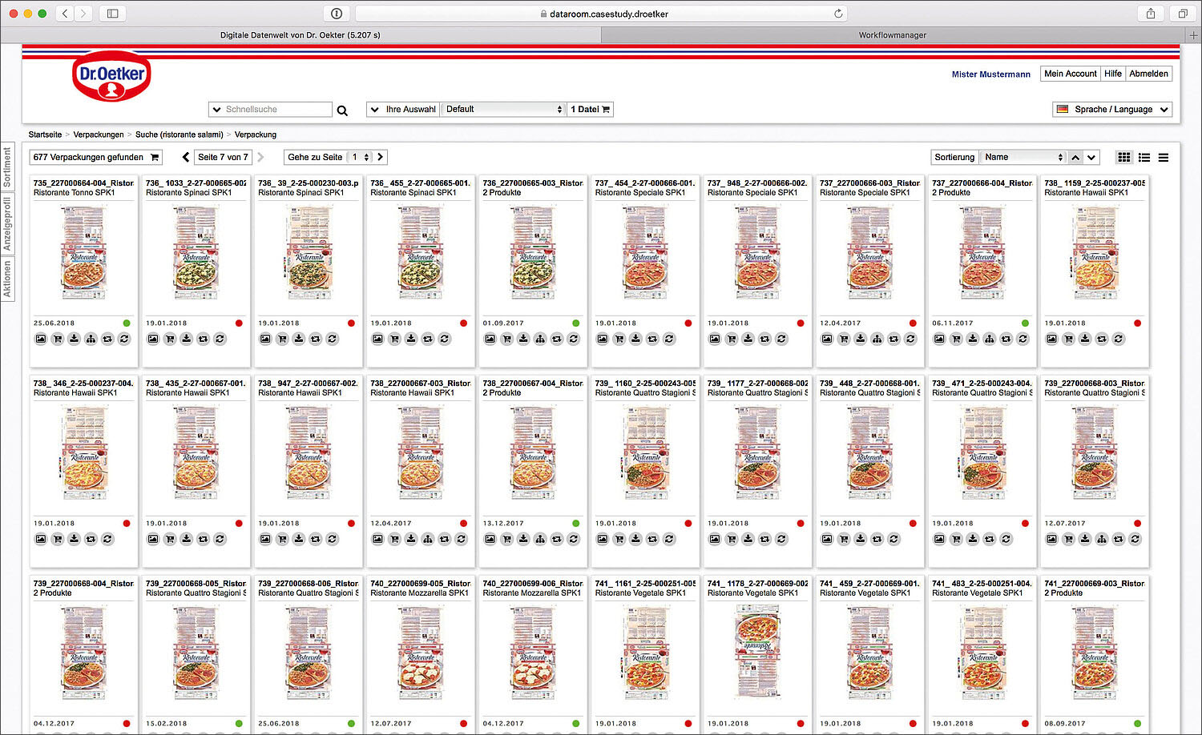The image size is (1202, 735).
Task: Go to the previous results page arrow
Action: tap(186, 157)
